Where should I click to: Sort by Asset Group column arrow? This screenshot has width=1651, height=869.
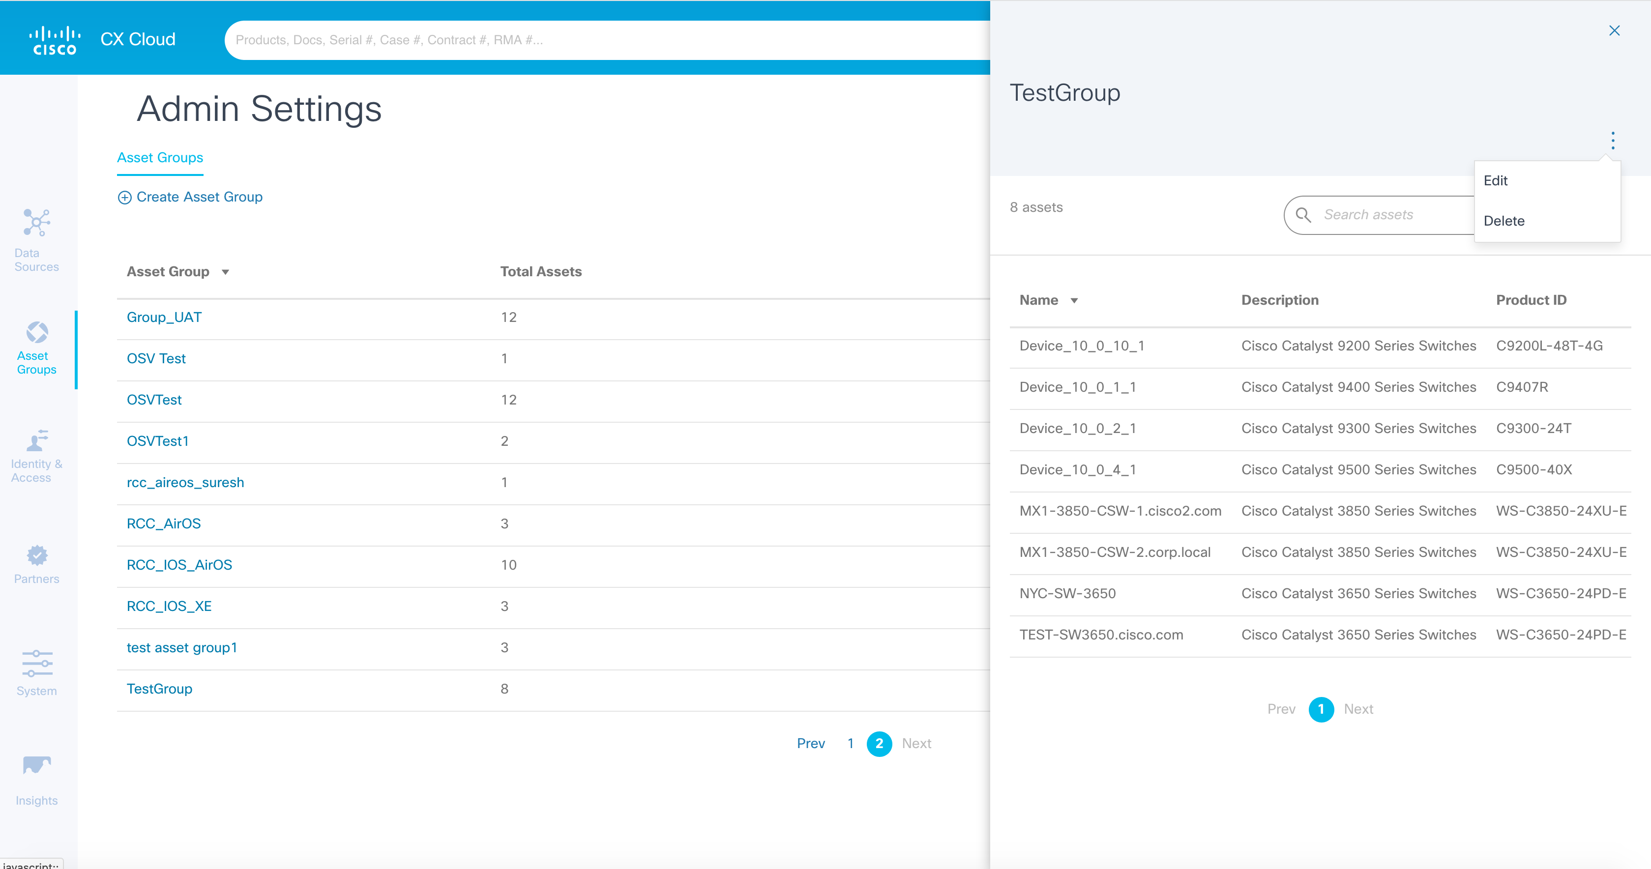(x=226, y=272)
